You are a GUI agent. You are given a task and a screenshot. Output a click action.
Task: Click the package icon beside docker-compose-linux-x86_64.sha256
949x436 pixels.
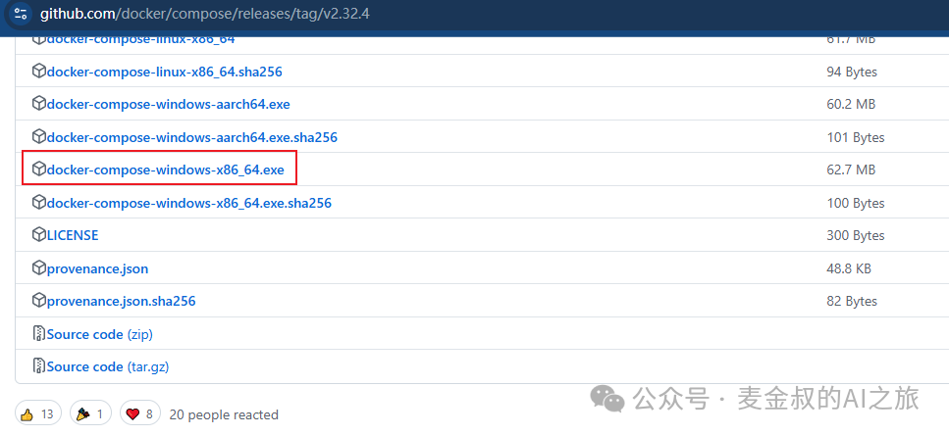pyautogui.click(x=39, y=72)
